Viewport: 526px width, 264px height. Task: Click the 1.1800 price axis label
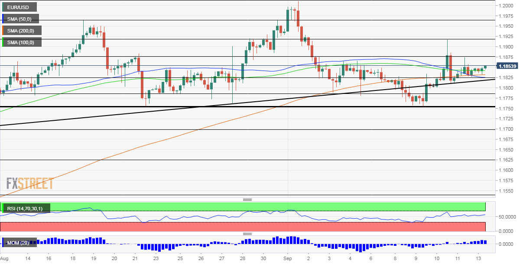[506, 88]
